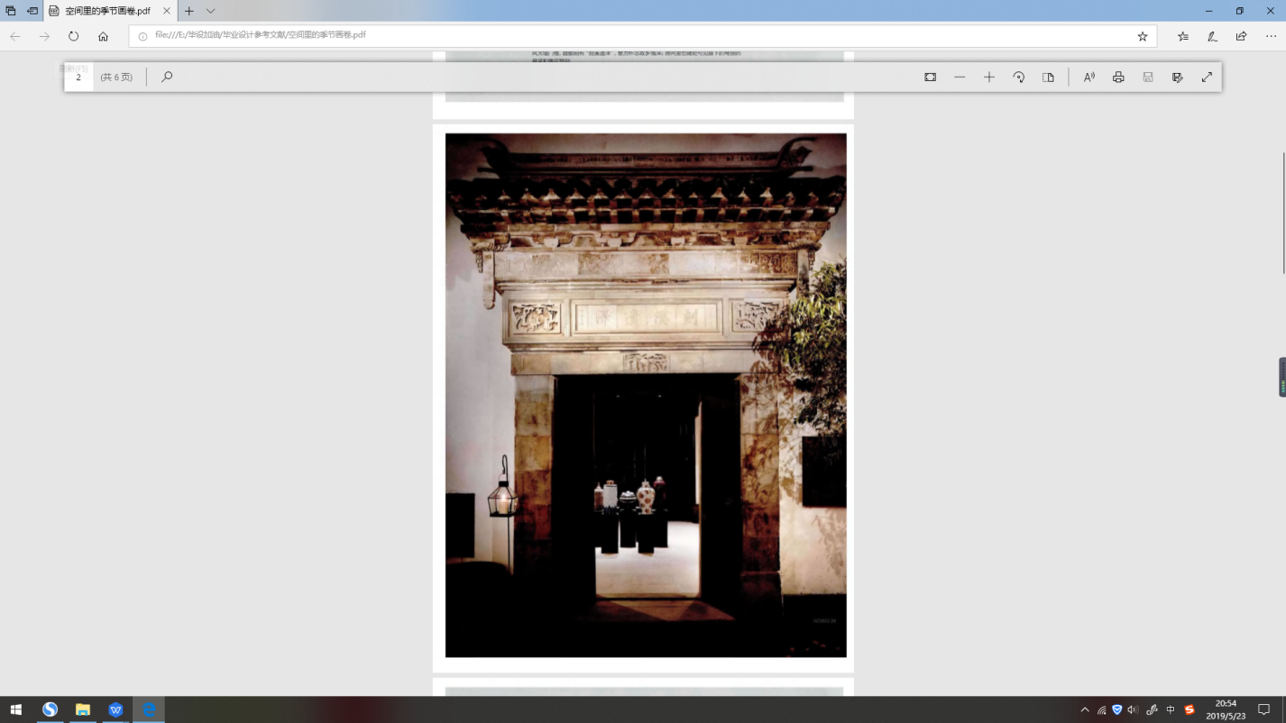Screen dimensions: 1286x723
Task: Start Read aloud for the PDF
Action: 1089,78
